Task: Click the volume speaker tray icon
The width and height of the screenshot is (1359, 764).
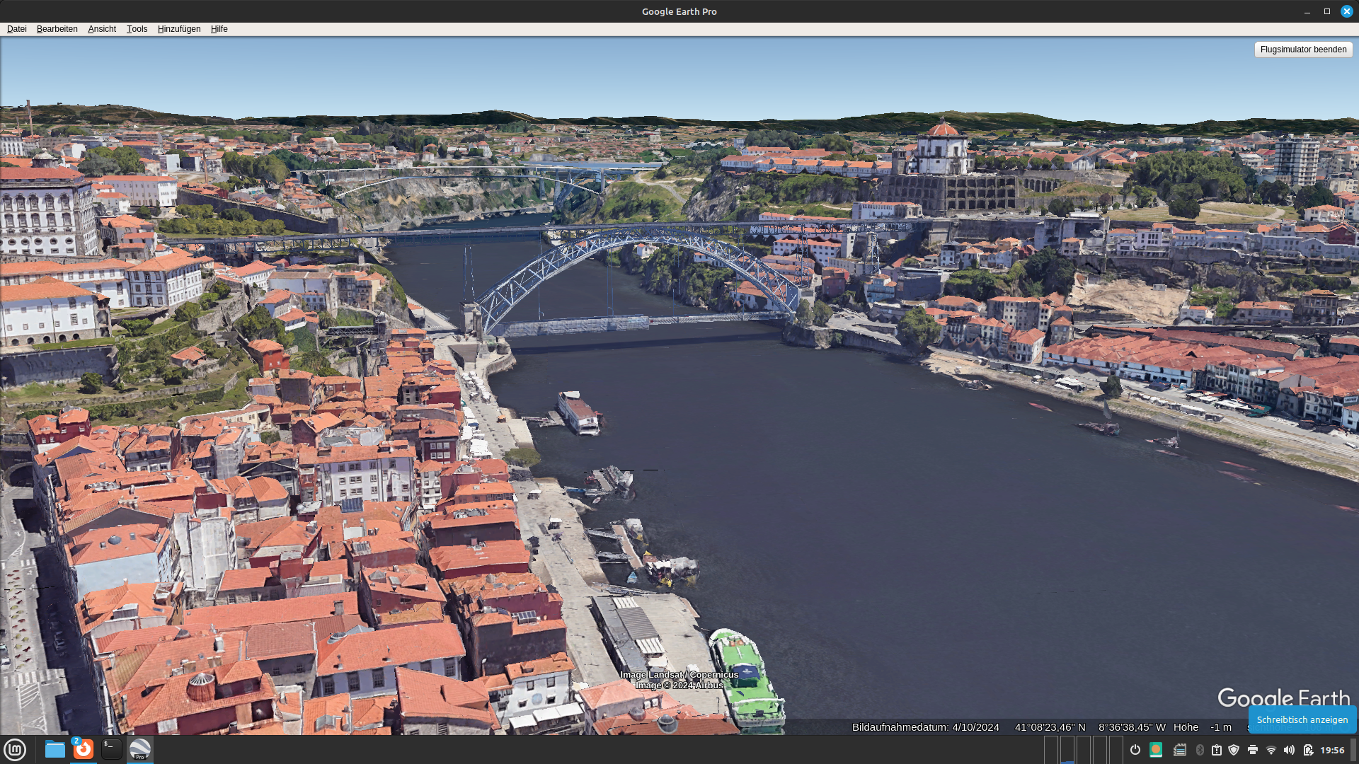Action: point(1289,750)
